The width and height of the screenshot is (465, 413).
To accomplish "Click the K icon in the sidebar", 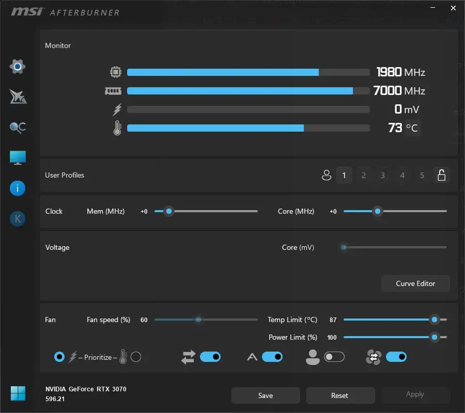I will pos(18,219).
